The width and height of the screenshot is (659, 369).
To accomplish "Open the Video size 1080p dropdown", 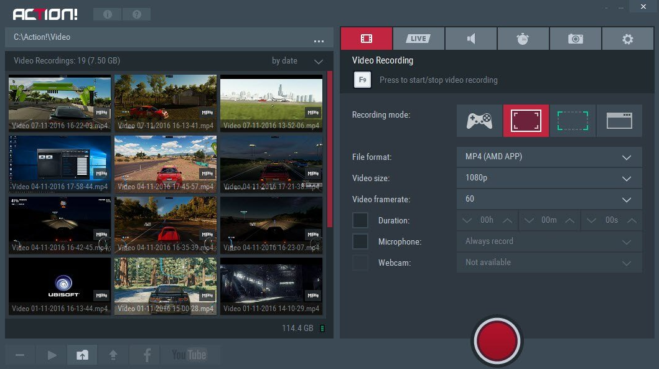I will tap(549, 178).
